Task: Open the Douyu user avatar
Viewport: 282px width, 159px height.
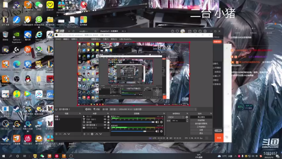Action: [183, 31]
